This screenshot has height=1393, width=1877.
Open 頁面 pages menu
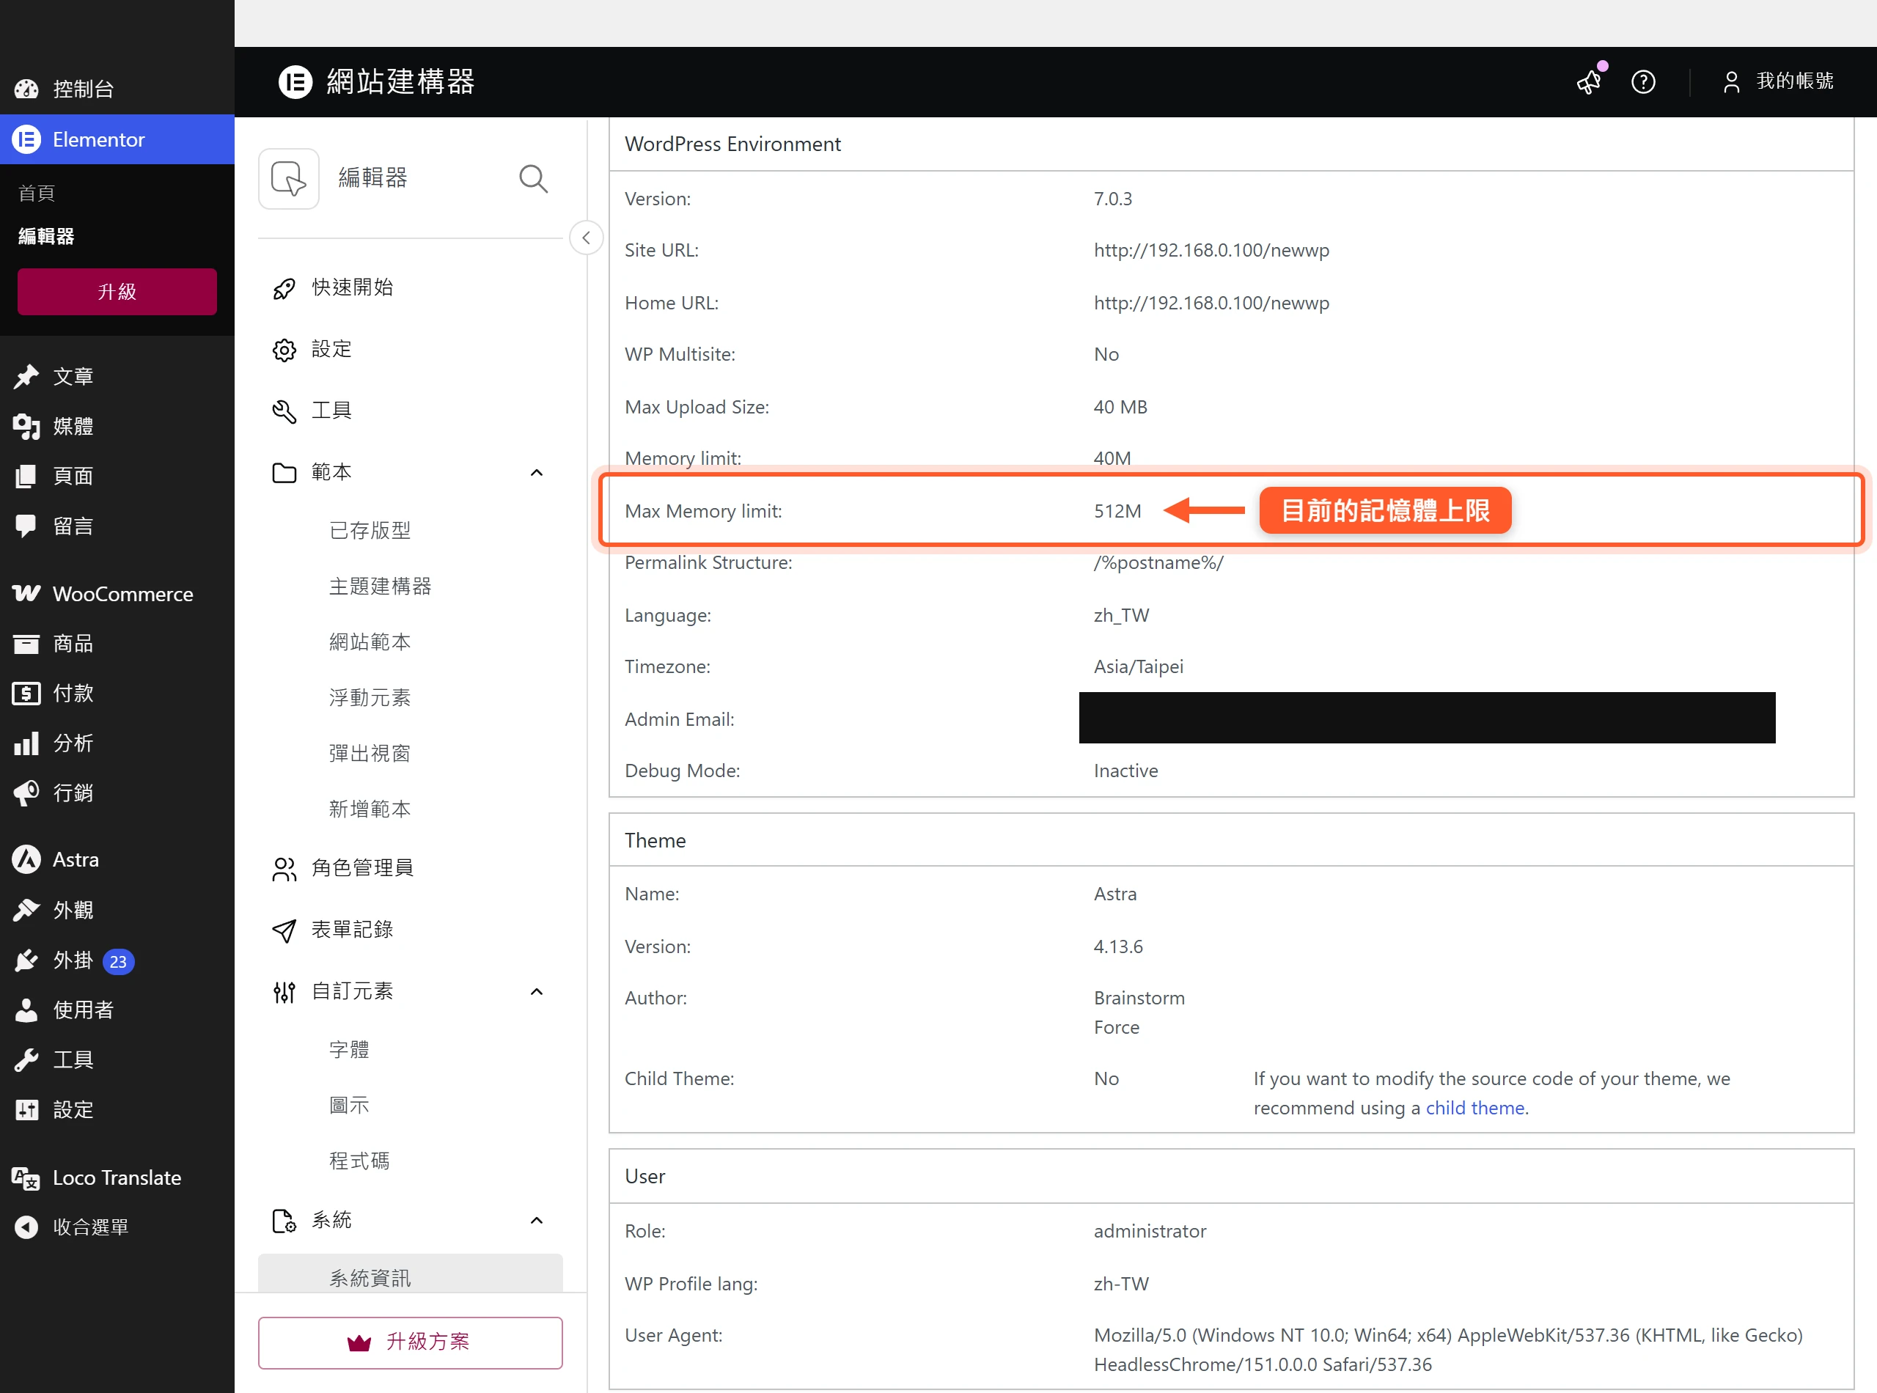pos(117,476)
